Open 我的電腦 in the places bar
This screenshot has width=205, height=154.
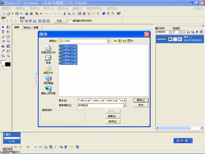48,80
